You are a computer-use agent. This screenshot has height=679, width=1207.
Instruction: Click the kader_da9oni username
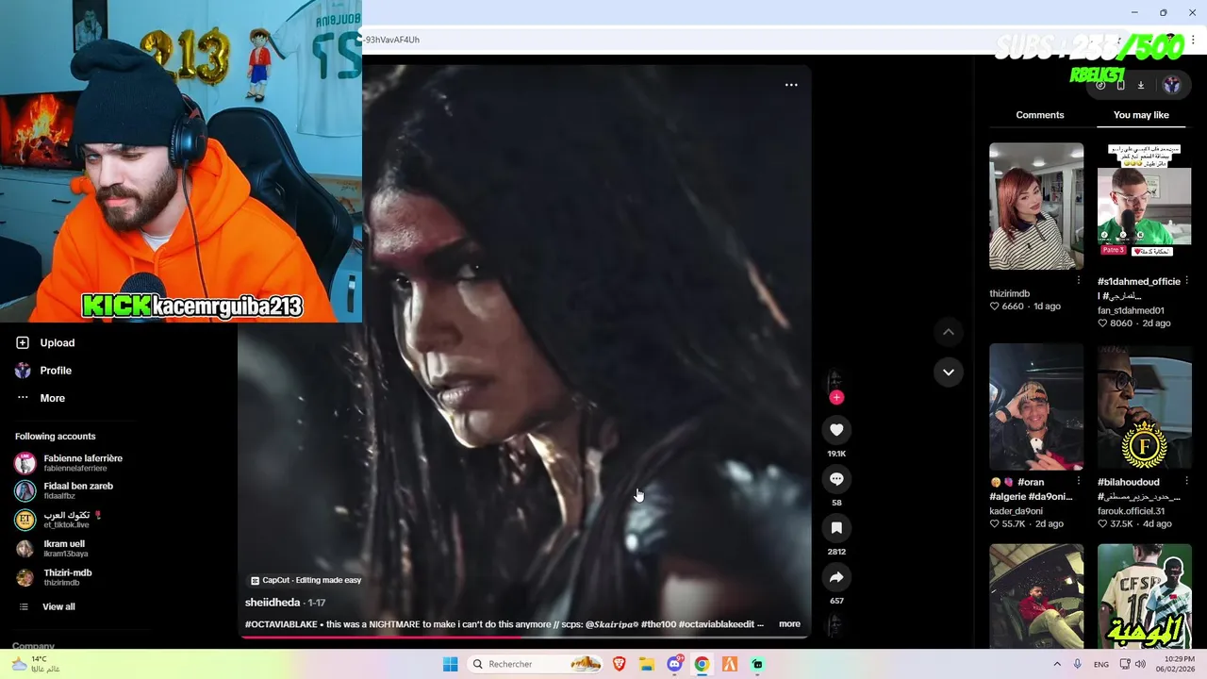tap(1016, 511)
